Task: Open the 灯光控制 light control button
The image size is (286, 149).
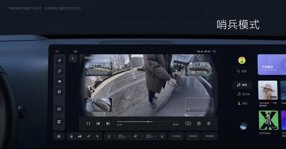Action: coord(176,136)
